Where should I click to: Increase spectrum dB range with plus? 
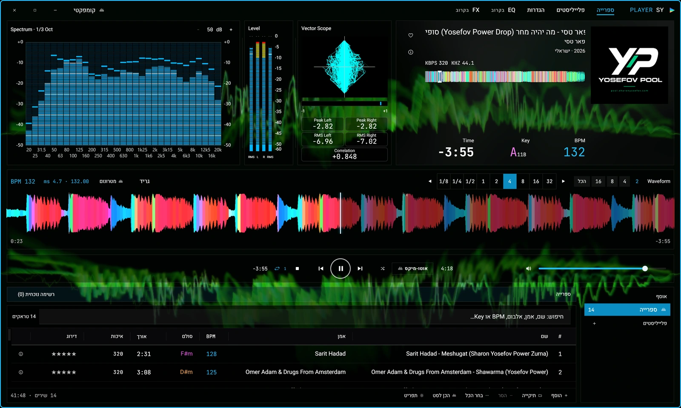[231, 30]
